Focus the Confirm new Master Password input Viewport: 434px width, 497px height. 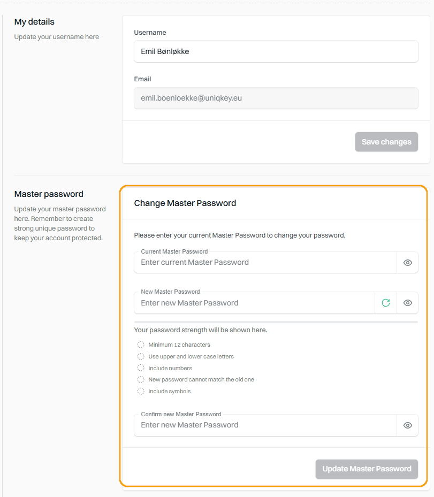(265, 425)
